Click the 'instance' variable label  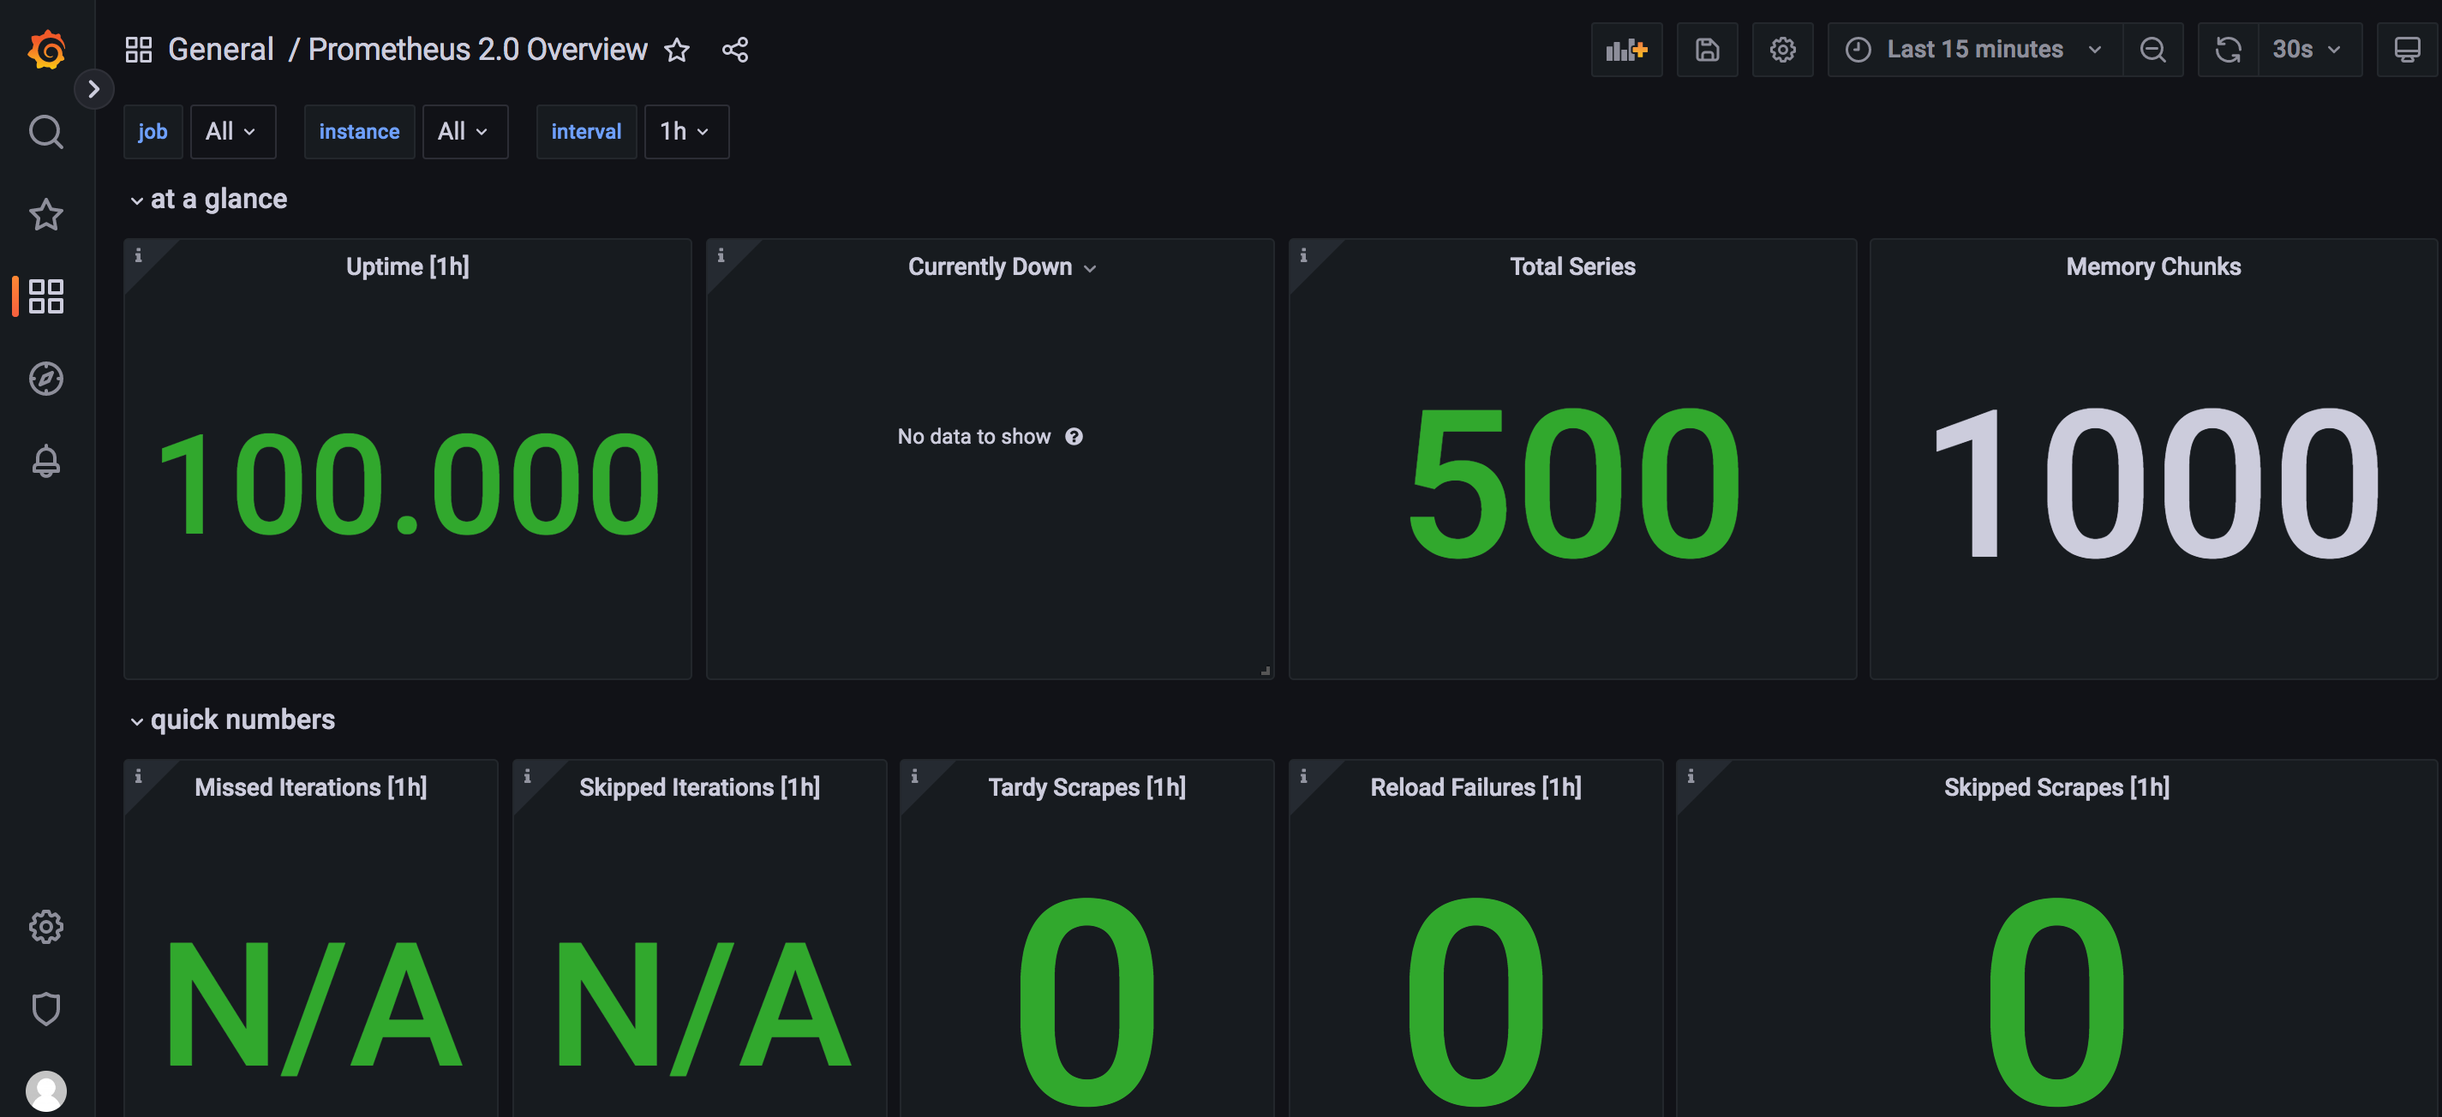tap(359, 132)
